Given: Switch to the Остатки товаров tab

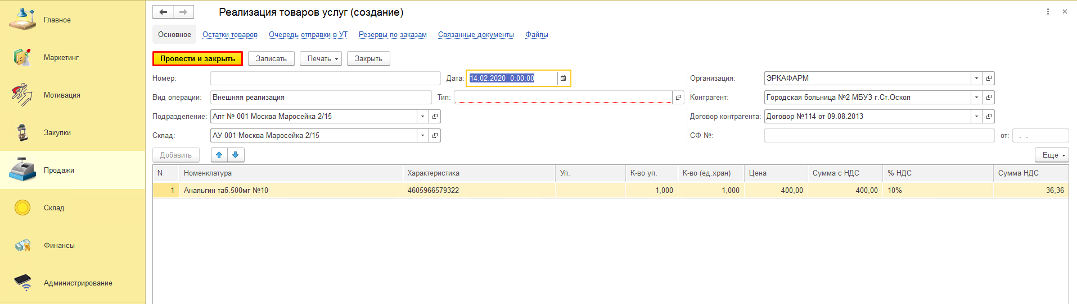Looking at the screenshot, I should coord(229,35).
